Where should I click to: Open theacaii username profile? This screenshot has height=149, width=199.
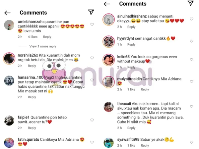[124, 104]
